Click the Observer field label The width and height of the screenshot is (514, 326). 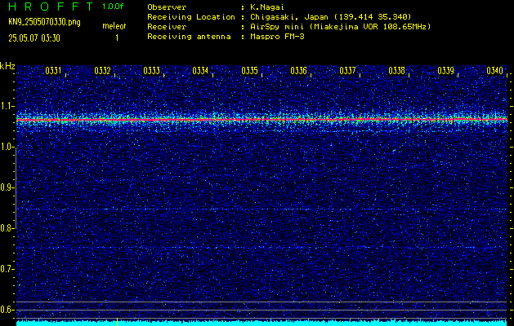point(167,7)
